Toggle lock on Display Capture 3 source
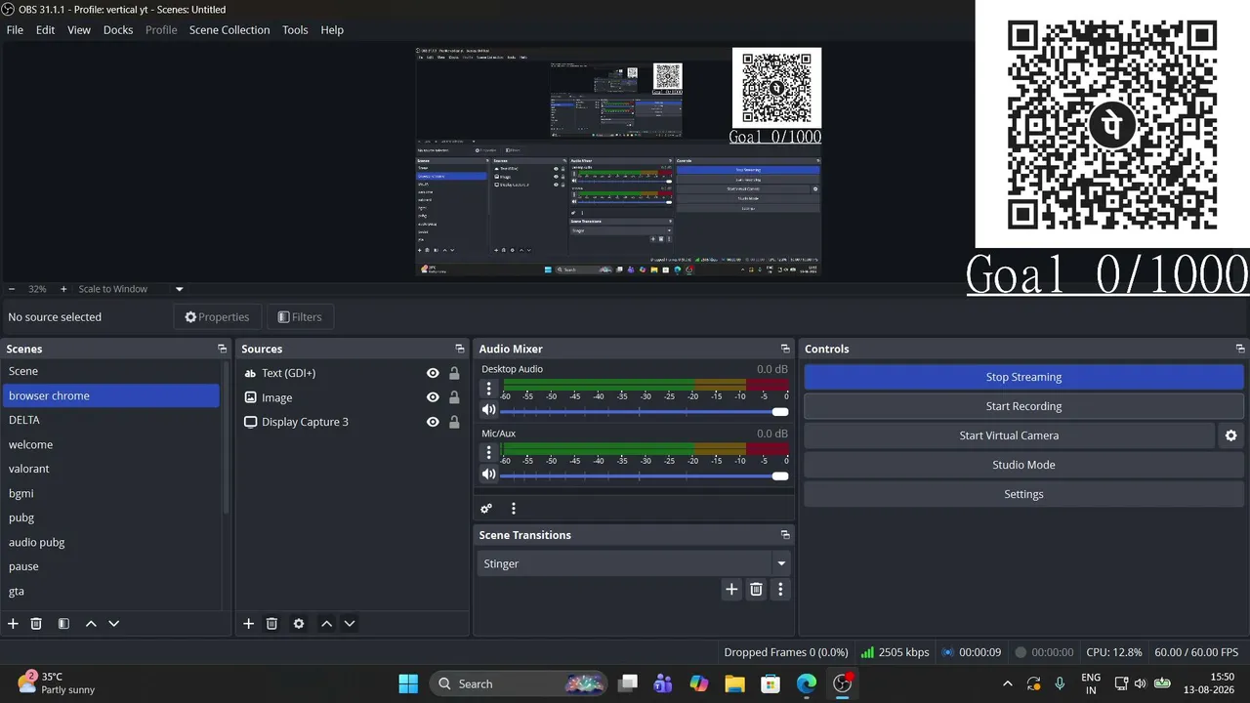Screen dimensions: 1250x703 tap(454, 422)
